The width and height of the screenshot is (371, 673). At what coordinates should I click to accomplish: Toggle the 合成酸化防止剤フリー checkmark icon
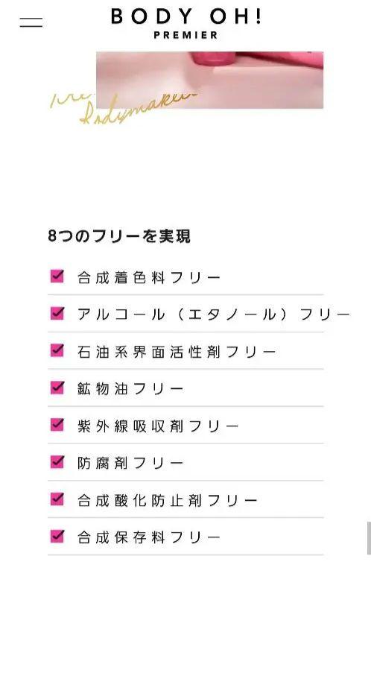click(57, 499)
